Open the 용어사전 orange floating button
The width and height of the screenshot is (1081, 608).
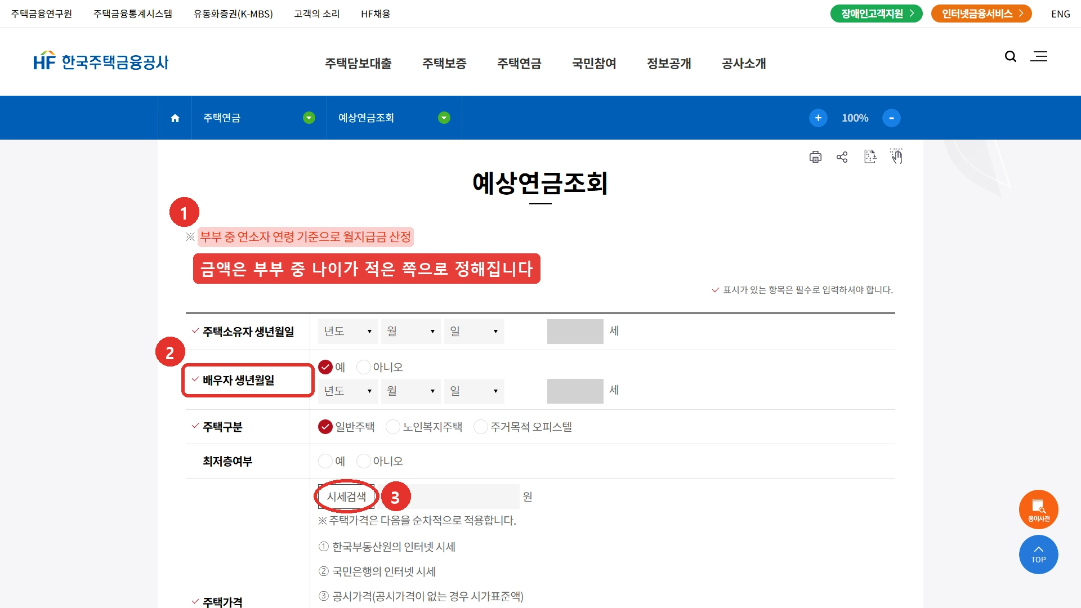(1039, 509)
